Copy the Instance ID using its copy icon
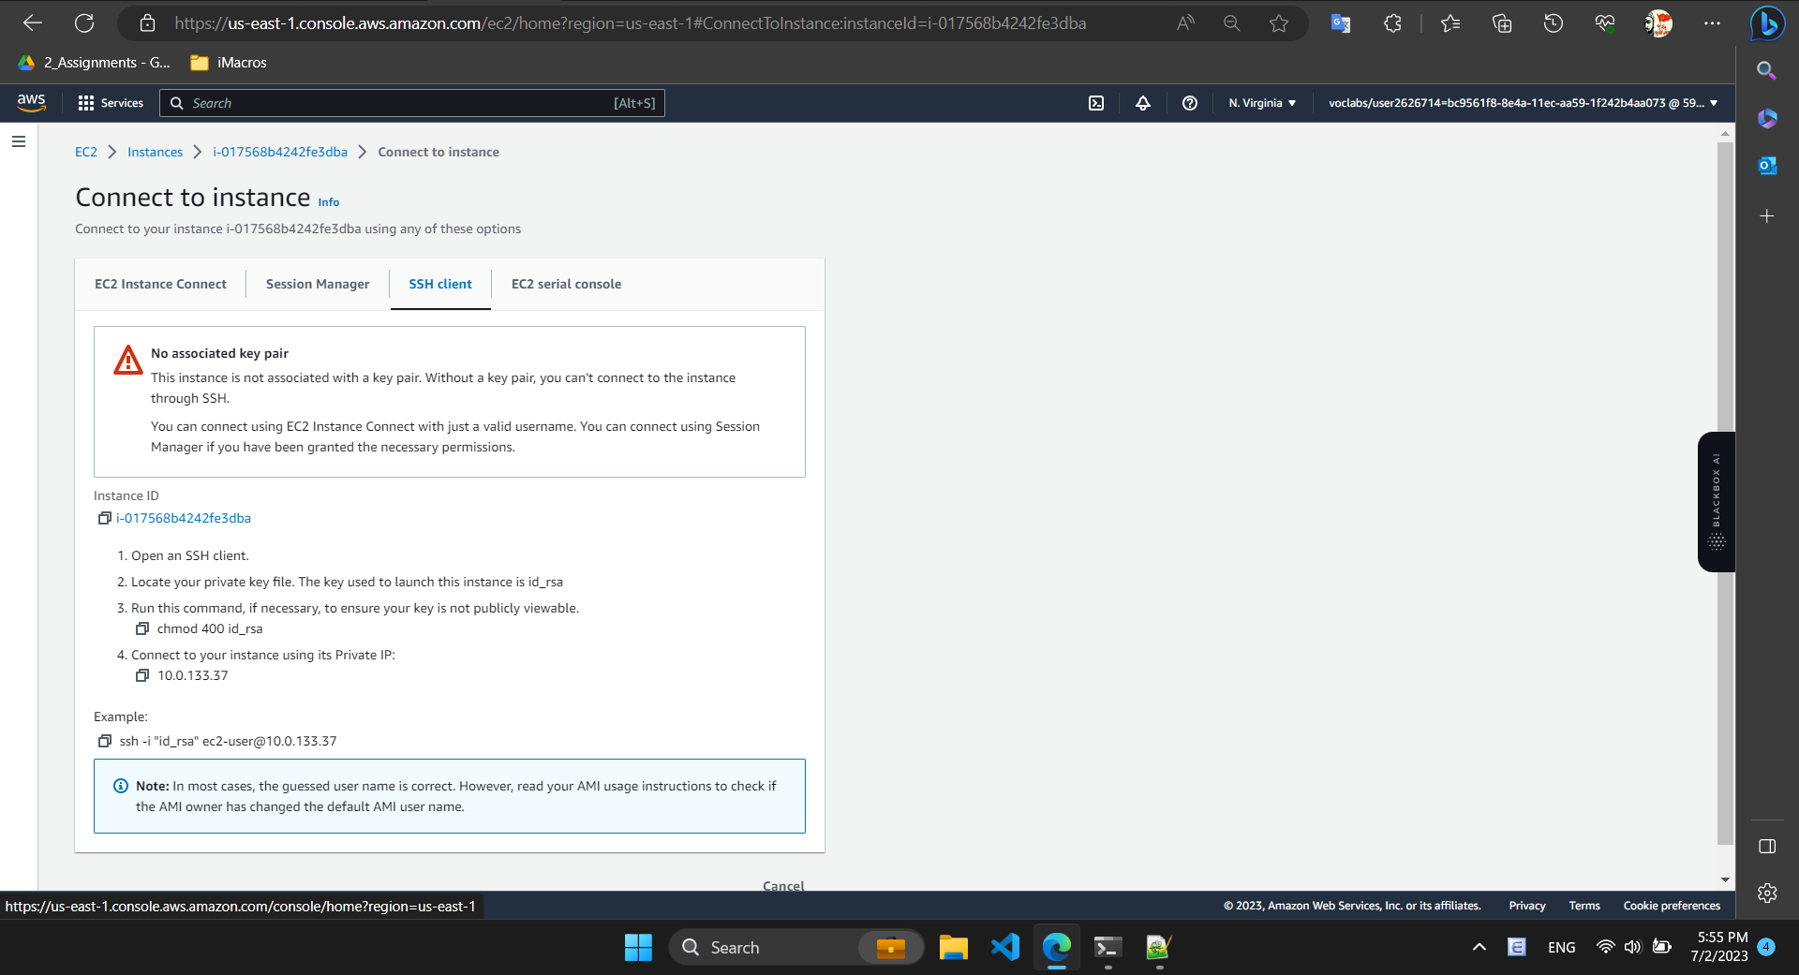Screen dimensions: 1799x975 pyautogui.click(x=104, y=518)
